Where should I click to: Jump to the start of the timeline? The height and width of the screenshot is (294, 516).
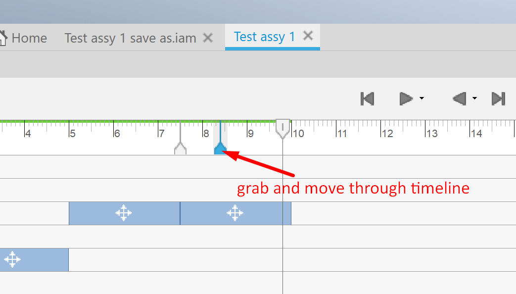(x=367, y=98)
